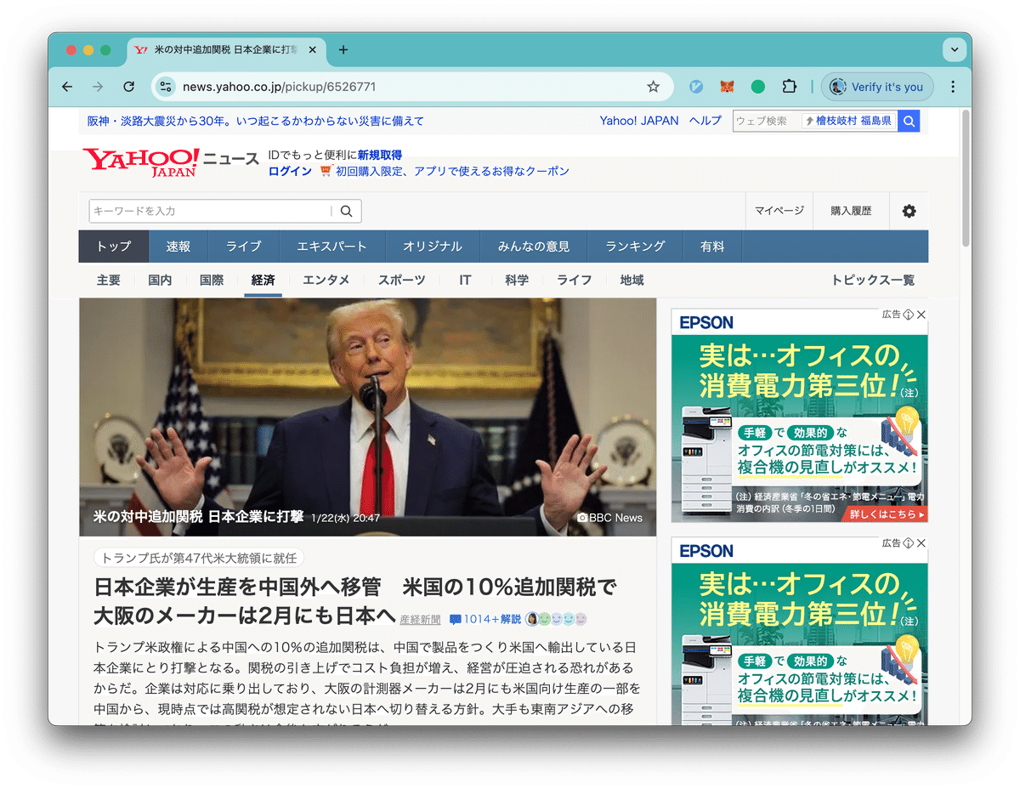The height and width of the screenshot is (789, 1020).
Task: Open 購入履歴
Action: point(851,211)
